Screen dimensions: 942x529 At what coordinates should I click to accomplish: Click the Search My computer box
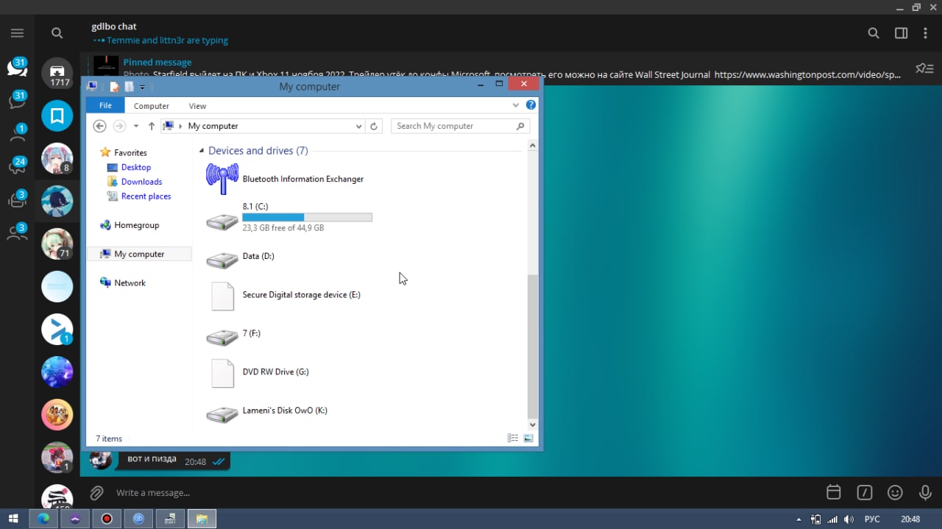[x=460, y=126]
